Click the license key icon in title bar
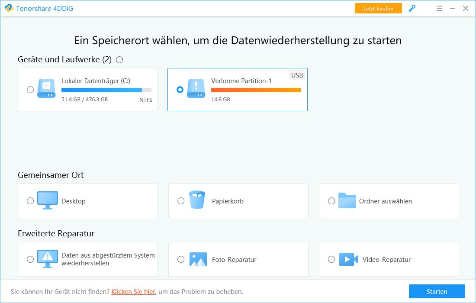The image size is (476, 303). [412, 8]
